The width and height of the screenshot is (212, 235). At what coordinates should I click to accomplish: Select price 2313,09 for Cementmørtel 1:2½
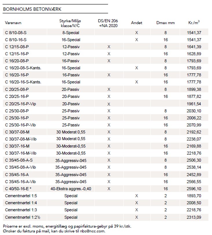(x=194, y=217)
